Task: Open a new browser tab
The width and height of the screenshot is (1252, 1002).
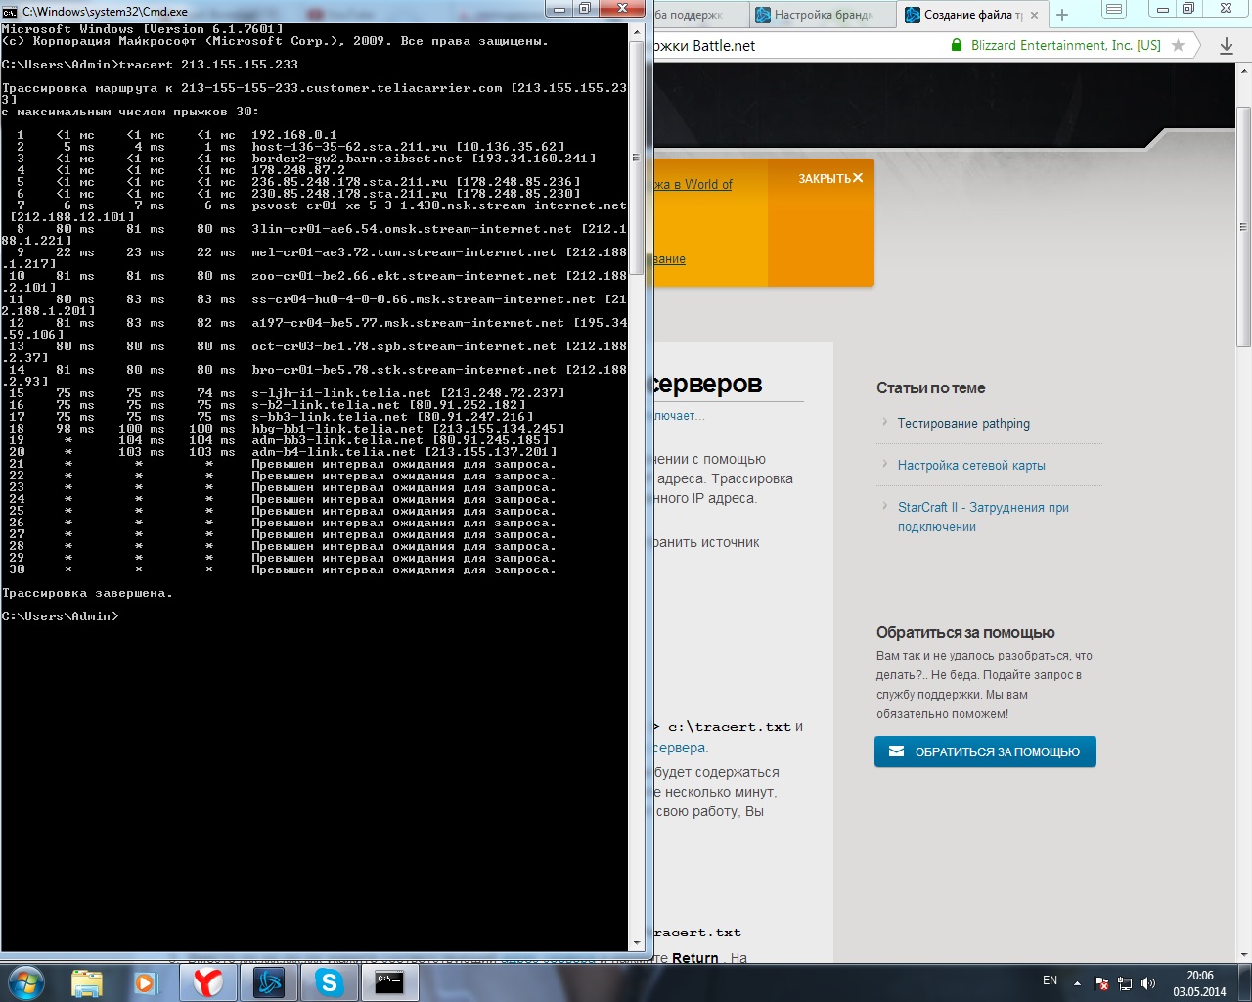Action: pyautogui.click(x=1062, y=15)
